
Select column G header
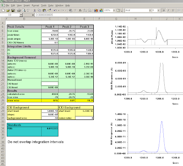point(116,19)
